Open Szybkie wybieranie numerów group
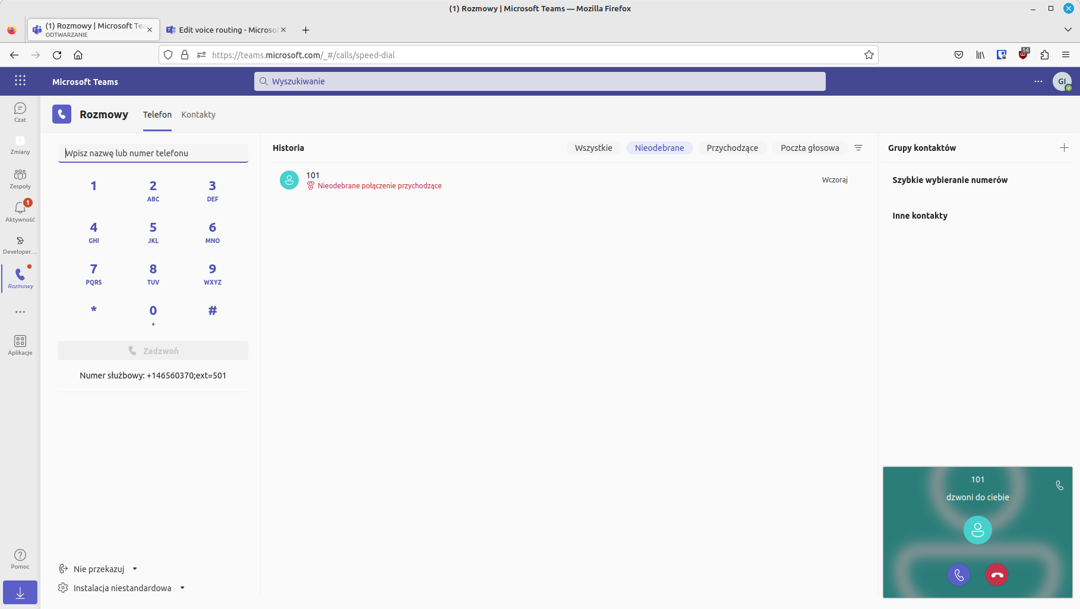Image resolution: width=1080 pixels, height=609 pixels. (950, 180)
